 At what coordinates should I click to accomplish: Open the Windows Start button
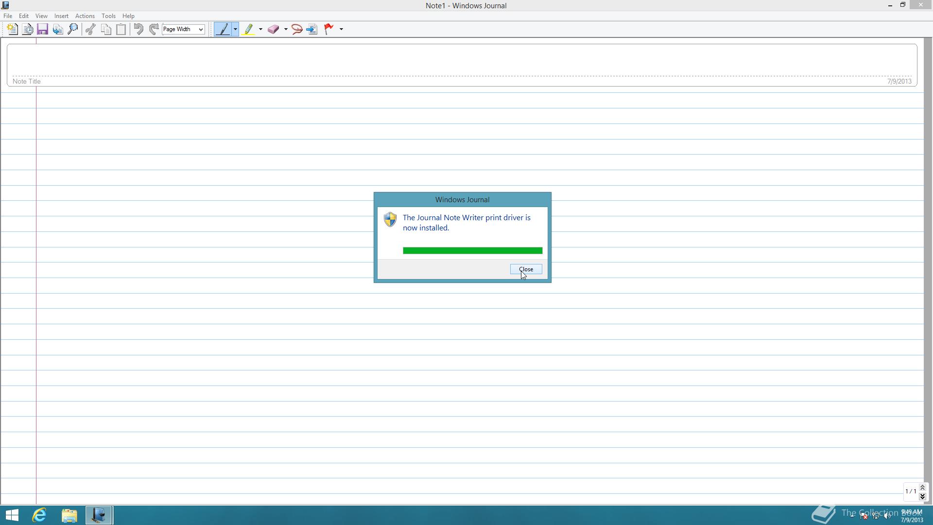tap(12, 515)
